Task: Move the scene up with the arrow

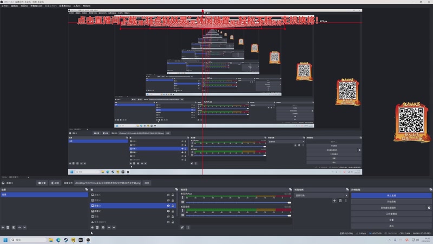Action: click(x=19, y=227)
